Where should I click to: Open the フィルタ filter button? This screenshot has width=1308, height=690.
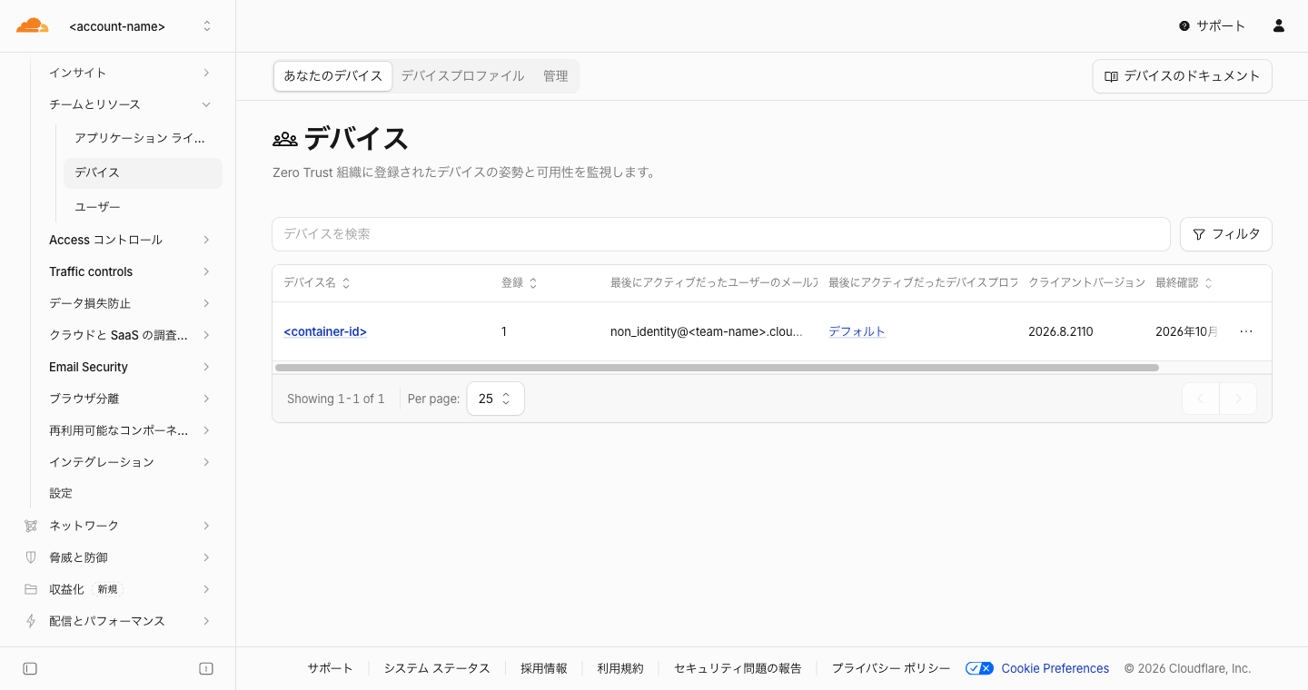pyautogui.click(x=1226, y=234)
